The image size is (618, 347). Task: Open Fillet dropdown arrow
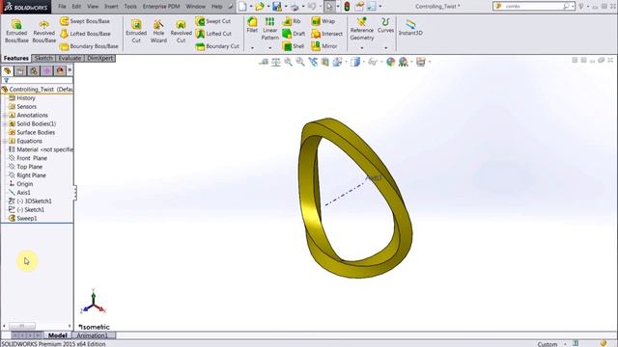[252, 48]
